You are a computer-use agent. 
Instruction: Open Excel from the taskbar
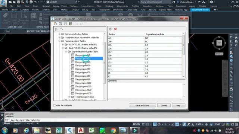point(91,130)
